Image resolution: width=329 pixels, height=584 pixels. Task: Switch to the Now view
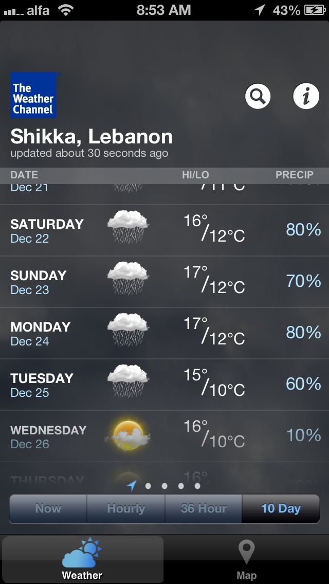click(x=48, y=508)
